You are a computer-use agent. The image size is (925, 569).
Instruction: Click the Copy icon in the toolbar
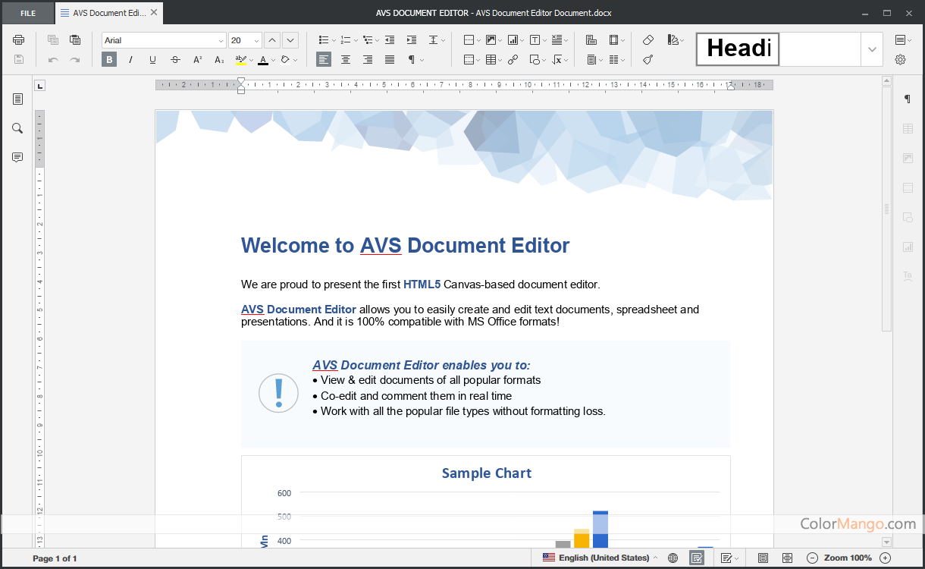click(x=53, y=40)
